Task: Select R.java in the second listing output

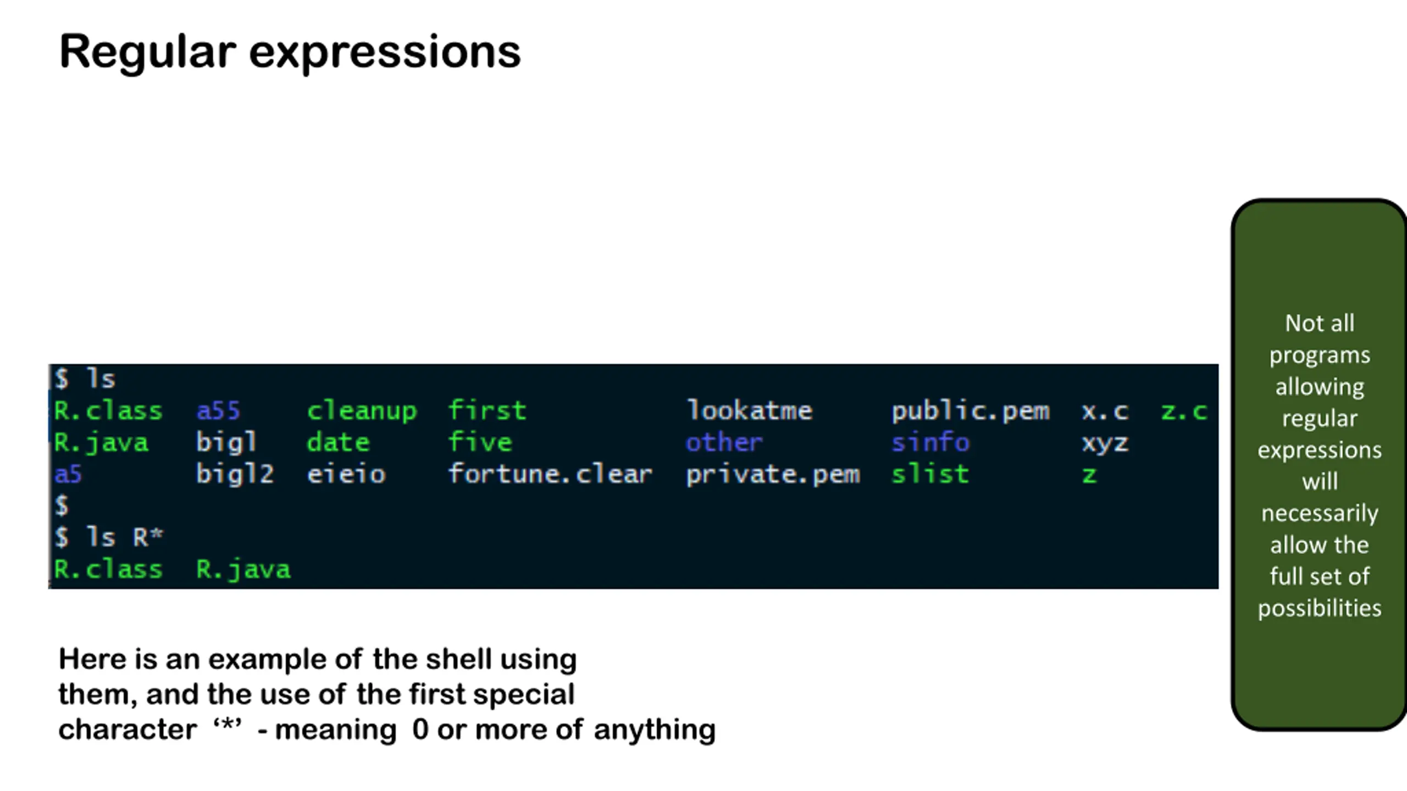Action: coord(243,570)
